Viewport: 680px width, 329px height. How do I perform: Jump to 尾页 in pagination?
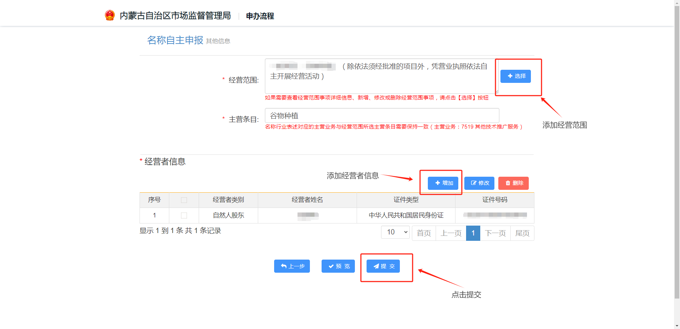pos(522,233)
